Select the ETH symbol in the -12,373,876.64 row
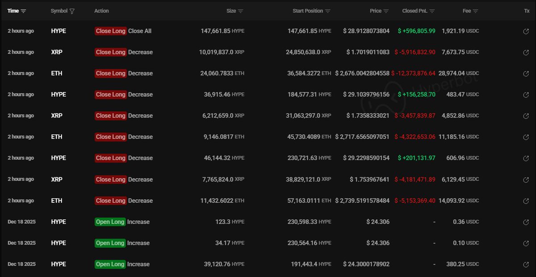The image size is (536, 277). [57, 73]
